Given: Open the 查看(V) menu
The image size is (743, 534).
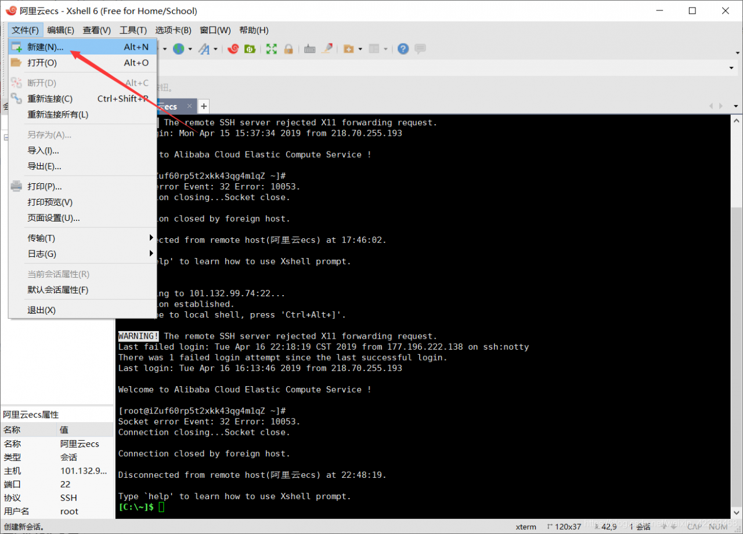Looking at the screenshot, I should pyautogui.click(x=97, y=30).
